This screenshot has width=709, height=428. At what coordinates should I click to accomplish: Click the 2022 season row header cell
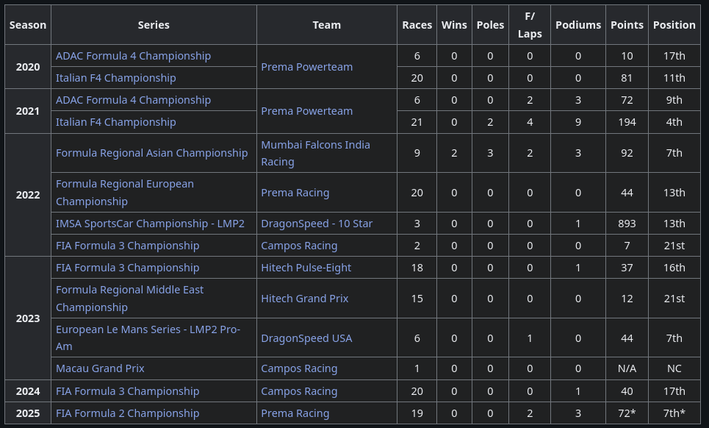click(28, 196)
